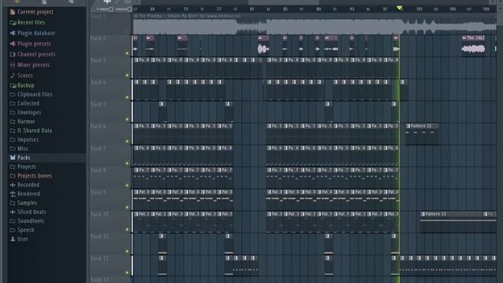Screen dimensions: 503x283
Task: Select the Track 6 header
Action: [x=110, y=134]
